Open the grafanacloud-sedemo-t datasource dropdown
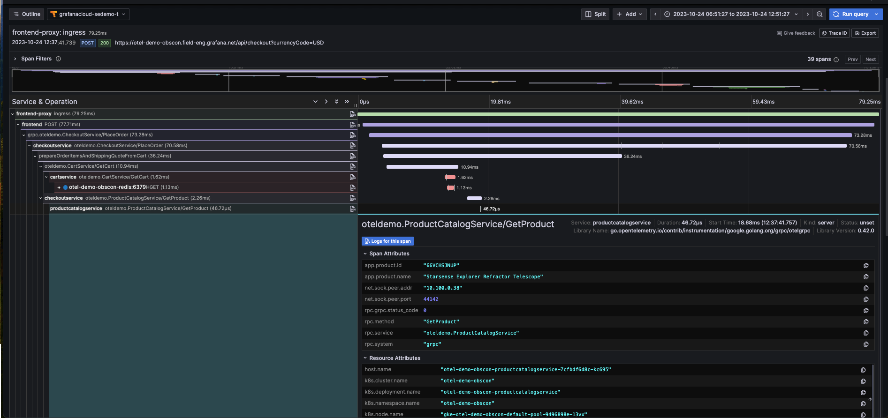Viewport: 888px width, 418px height. coord(88,14)
